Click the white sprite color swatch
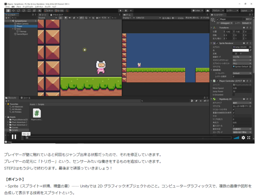258x196 pixels. (x=241, y=50)
